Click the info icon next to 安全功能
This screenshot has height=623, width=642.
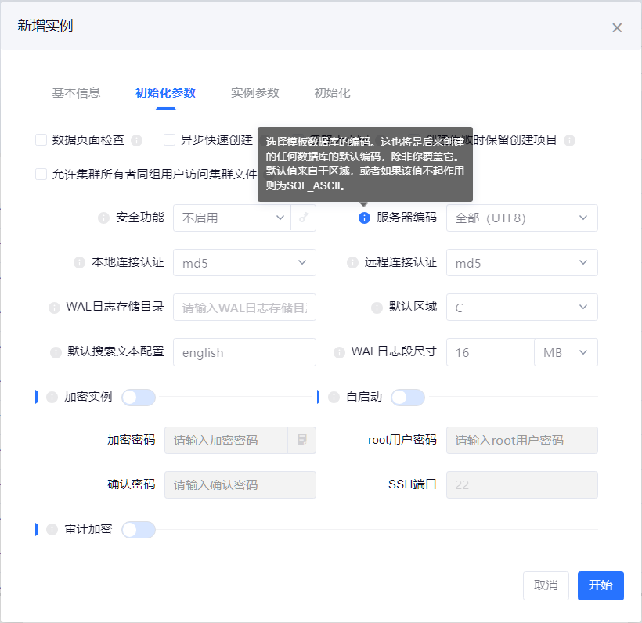(x=103, y=218)
